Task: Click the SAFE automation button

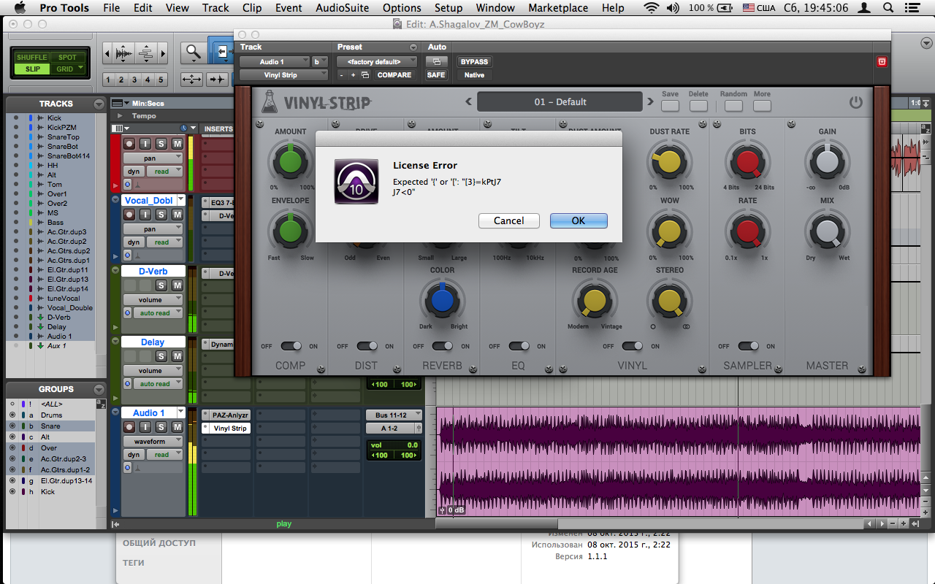Action: 436,74
